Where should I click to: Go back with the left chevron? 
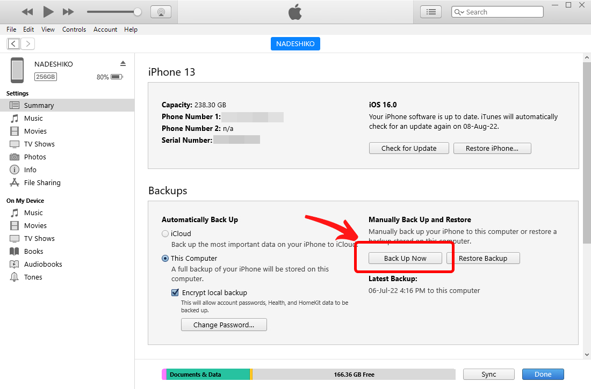click(13, 43)
